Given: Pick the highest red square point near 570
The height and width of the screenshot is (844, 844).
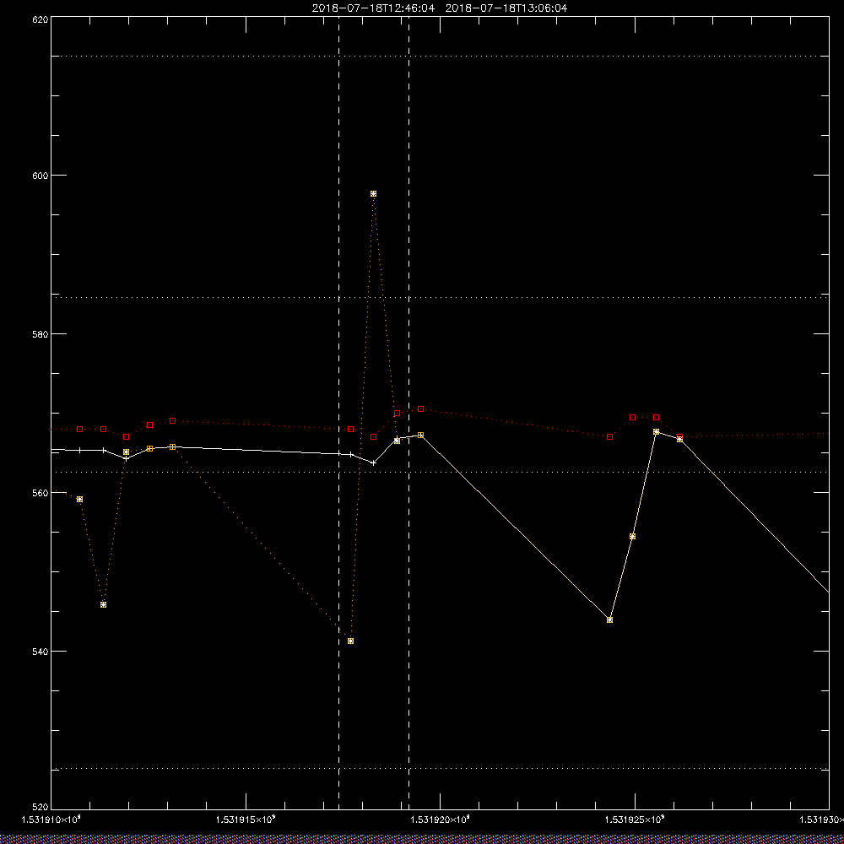Looking at the screenshot, I should [421, 409].
